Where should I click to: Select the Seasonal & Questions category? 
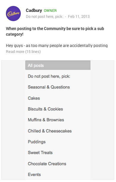point(58,87)
